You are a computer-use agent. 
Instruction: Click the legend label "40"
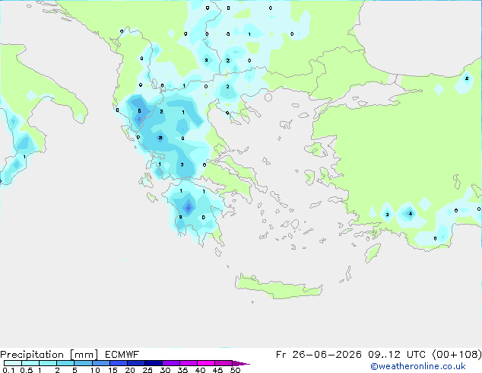pyautogui.click(x=200, y=370)
